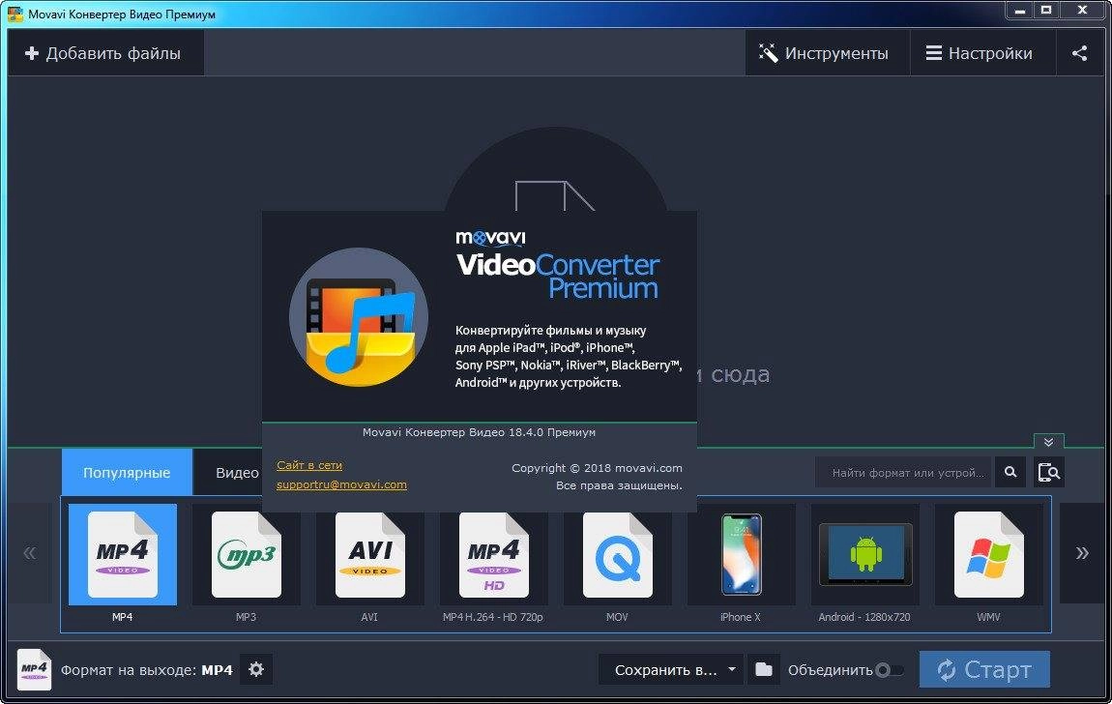Open the device detection icon

point(1048,472)
